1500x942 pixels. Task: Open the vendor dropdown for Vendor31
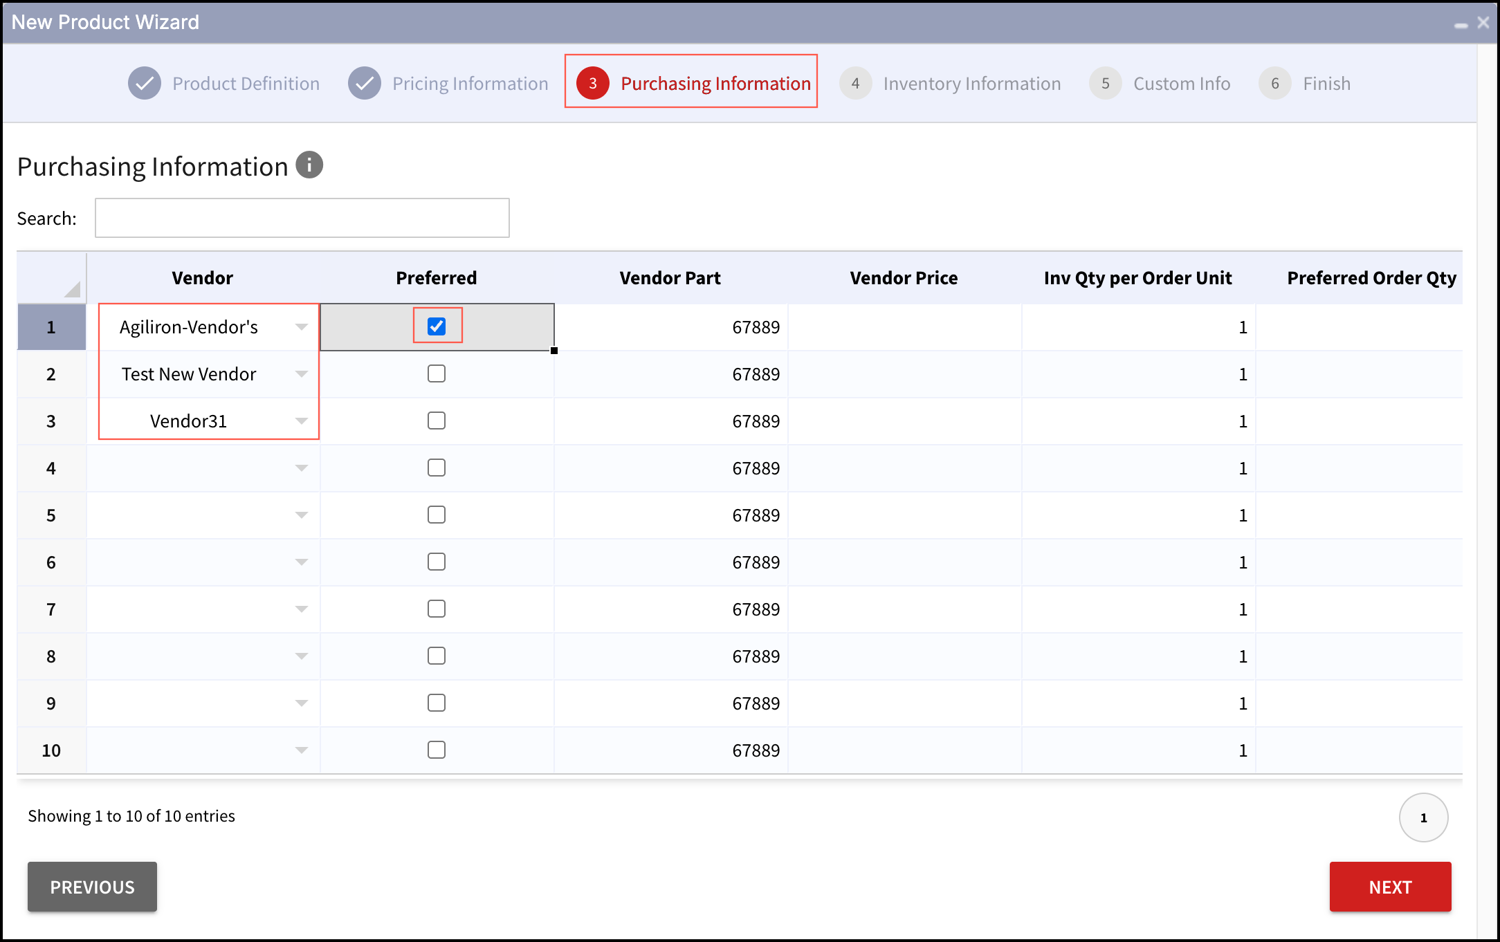coord(301,421)
